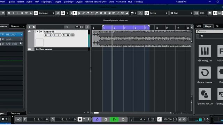Select the Play speaker tool

click(122, 13)
